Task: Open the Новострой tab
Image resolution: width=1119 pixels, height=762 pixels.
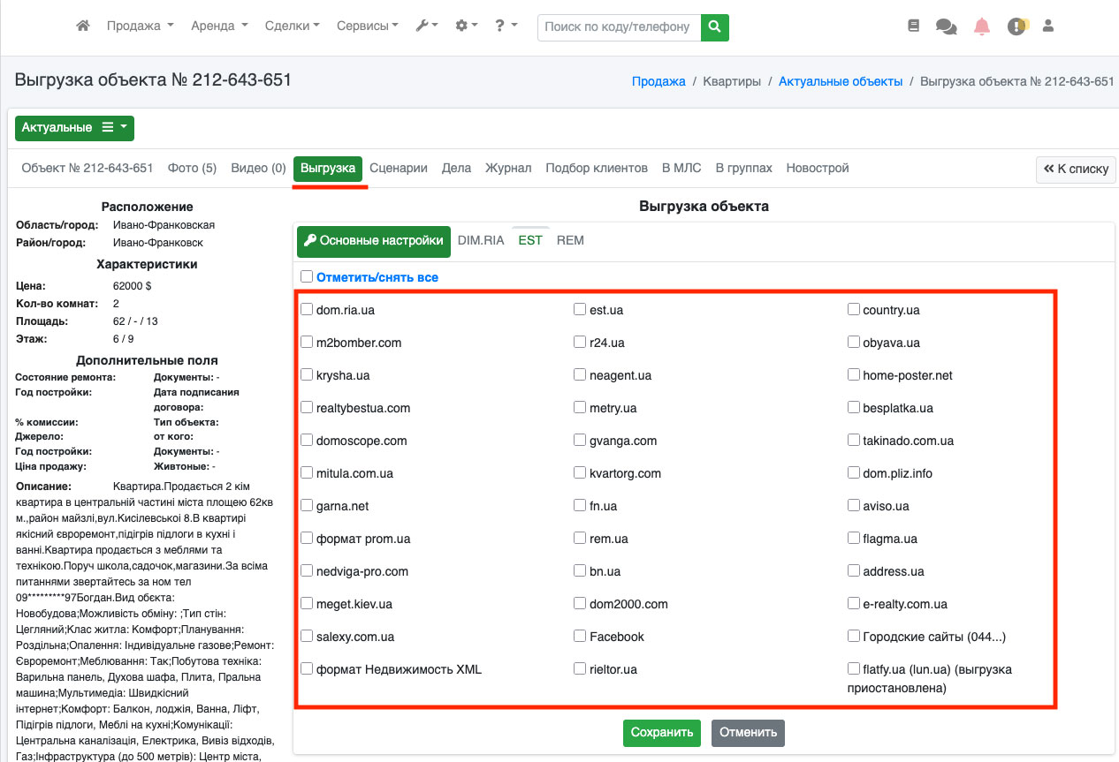Action: (818, 168)
